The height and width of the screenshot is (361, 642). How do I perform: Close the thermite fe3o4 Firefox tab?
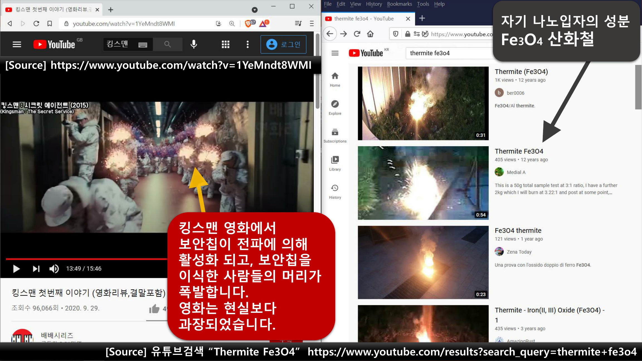pyautogui.click(x=408, y=19)
